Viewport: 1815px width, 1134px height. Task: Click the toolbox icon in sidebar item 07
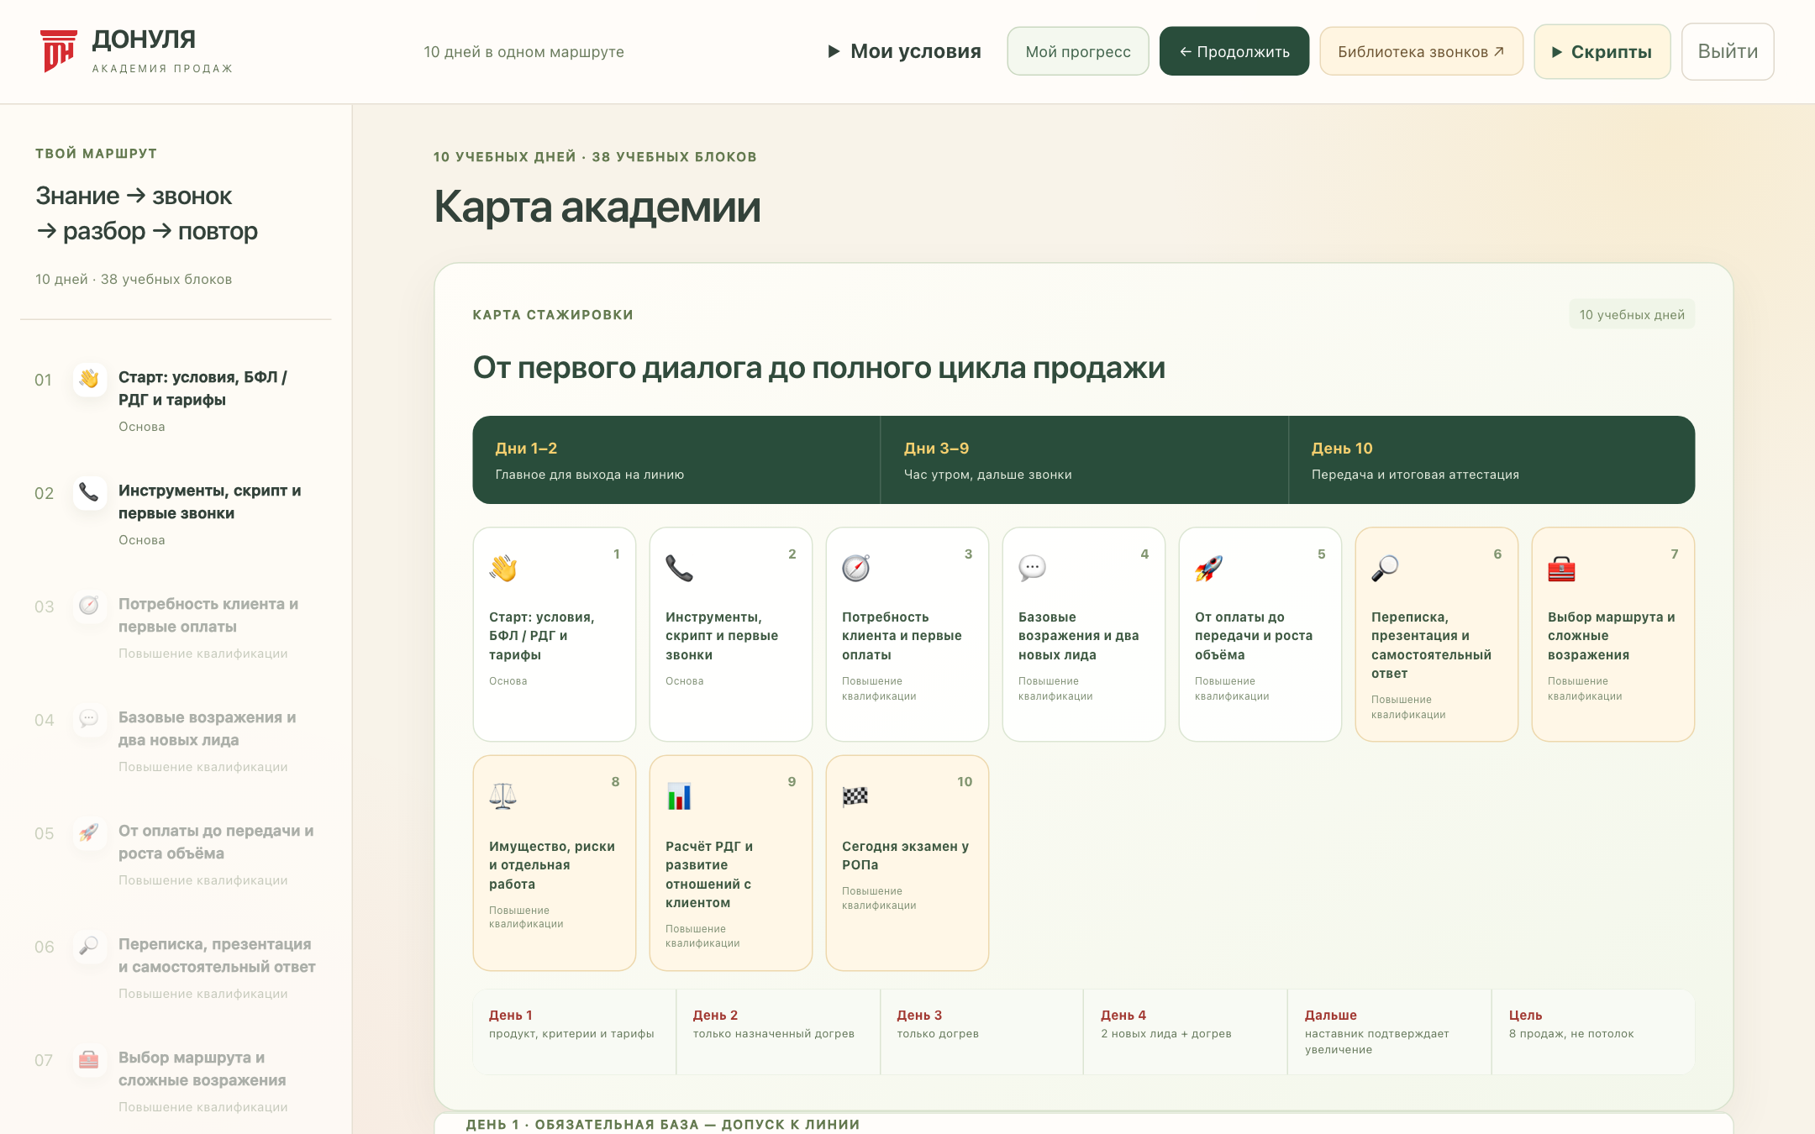(x=89, y=1059)
